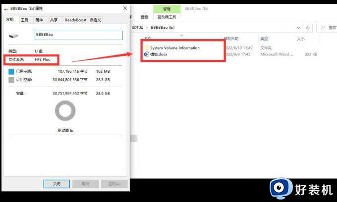The width and height of the screenshot is (337, 202).
Task: Click the search magnifier icon in Explorer
Action: 323,28
